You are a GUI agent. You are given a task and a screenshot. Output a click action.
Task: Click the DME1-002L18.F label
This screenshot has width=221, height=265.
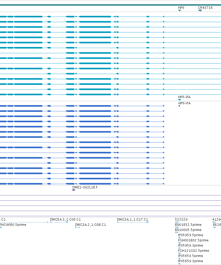coord(85,187)
